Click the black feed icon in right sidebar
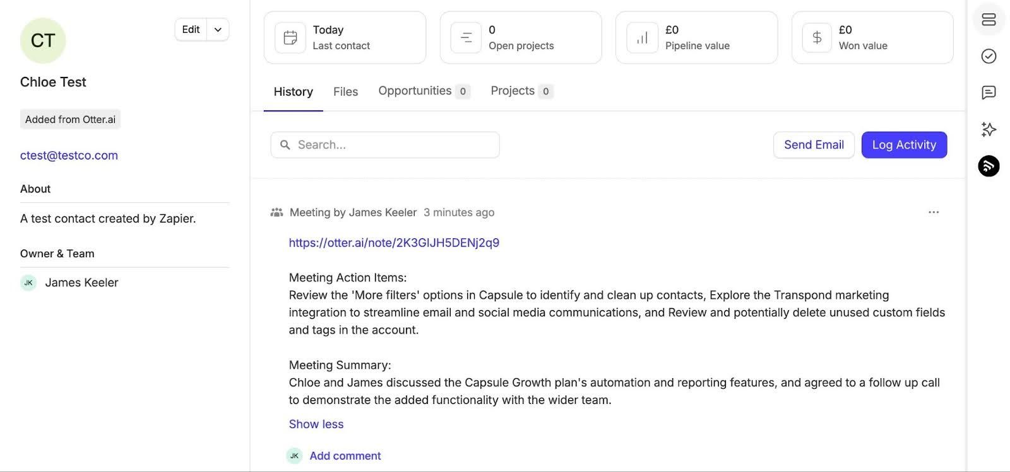This screenshot has height=472, width=1010. coord(989,166)
